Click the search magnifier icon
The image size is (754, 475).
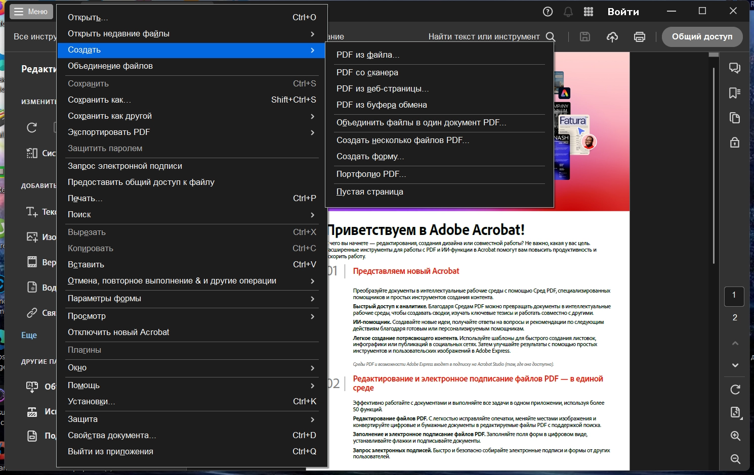551,36
